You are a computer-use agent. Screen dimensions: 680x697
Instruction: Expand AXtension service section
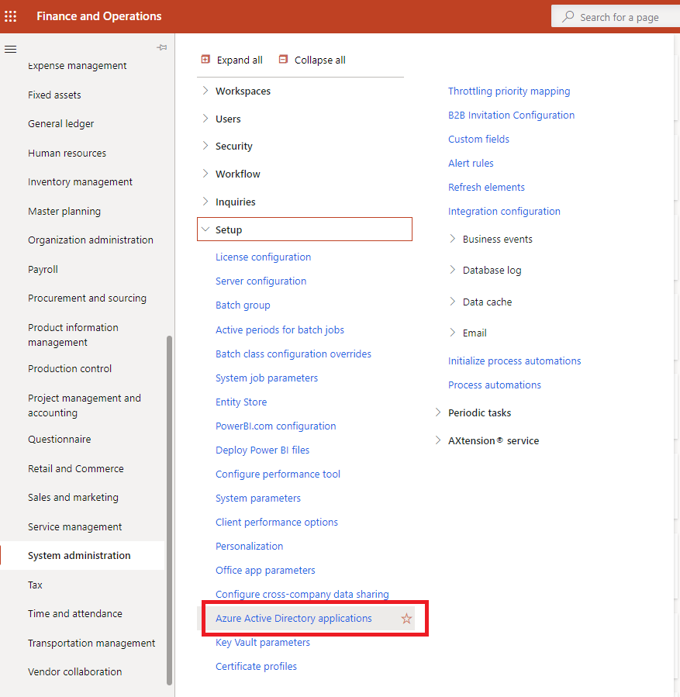438,440
